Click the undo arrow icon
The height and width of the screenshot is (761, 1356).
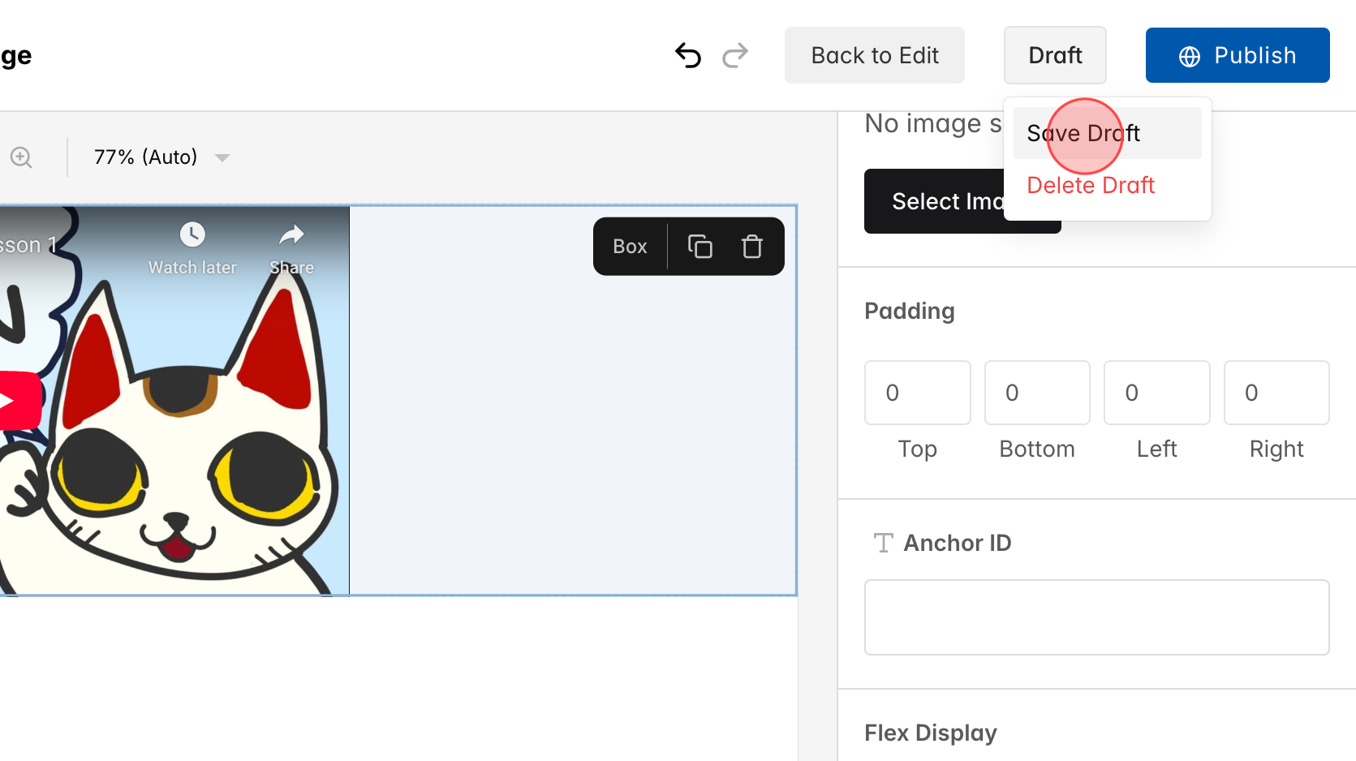(687, 55)
